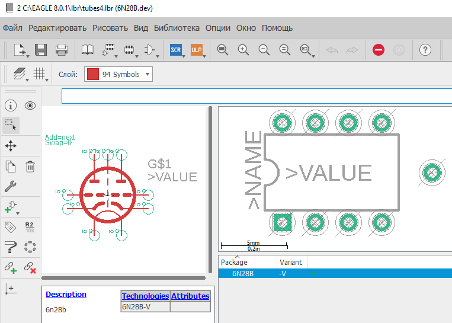Sort by the Variant column header

pos(292,262)
